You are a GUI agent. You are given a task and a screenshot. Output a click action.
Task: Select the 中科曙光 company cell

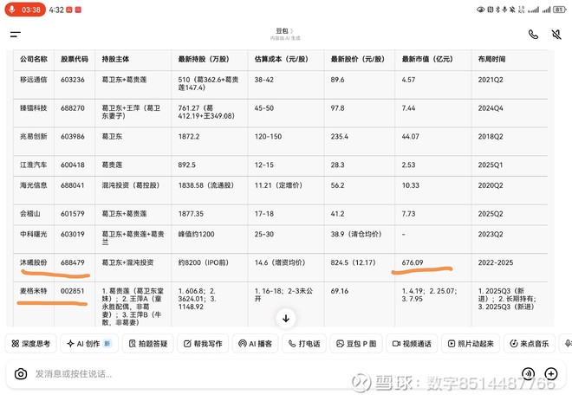34,234
